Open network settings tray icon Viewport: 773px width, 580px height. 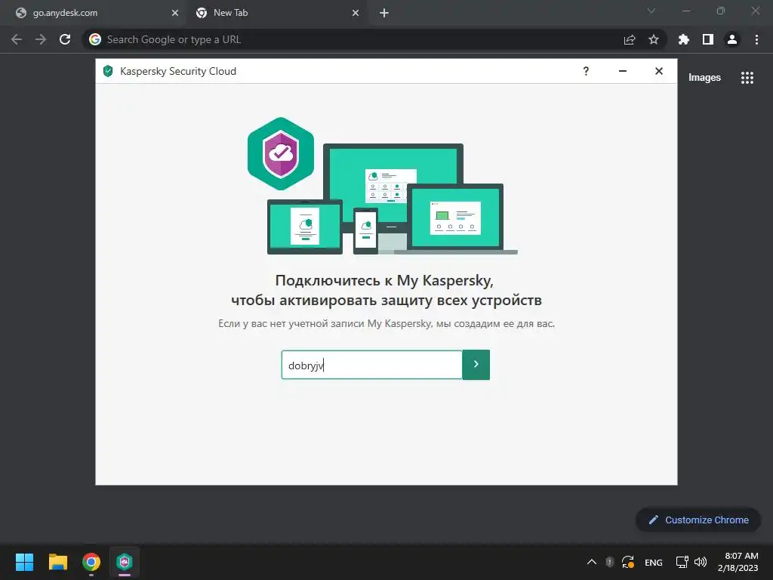pos(682,562)
